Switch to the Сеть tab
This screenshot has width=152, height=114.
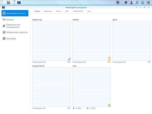[x=89, y=11]
